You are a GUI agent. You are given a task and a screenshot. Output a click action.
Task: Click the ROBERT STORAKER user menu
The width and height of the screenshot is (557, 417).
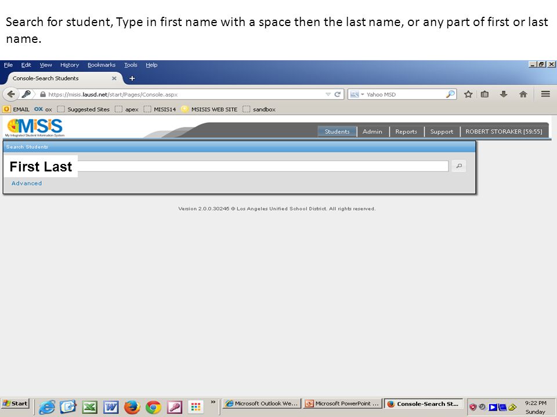coord(504,131)
